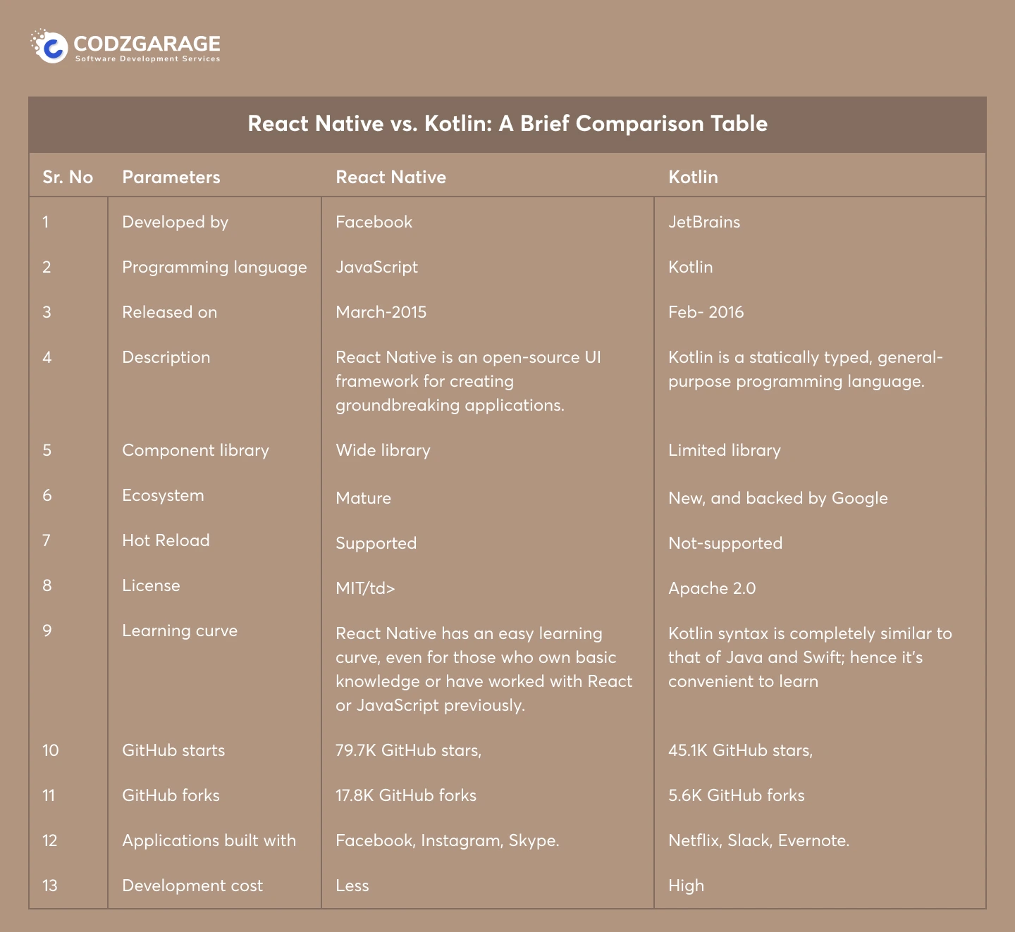Image resolution: width=1015 pixels, height=932 pixels.
Task: Click the 'Supported' hot reload cell
Action: 376,543
